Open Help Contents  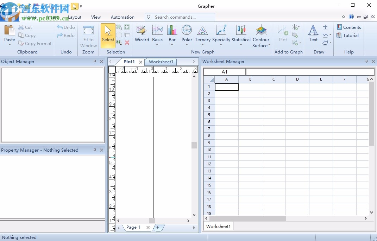point(349,27)
